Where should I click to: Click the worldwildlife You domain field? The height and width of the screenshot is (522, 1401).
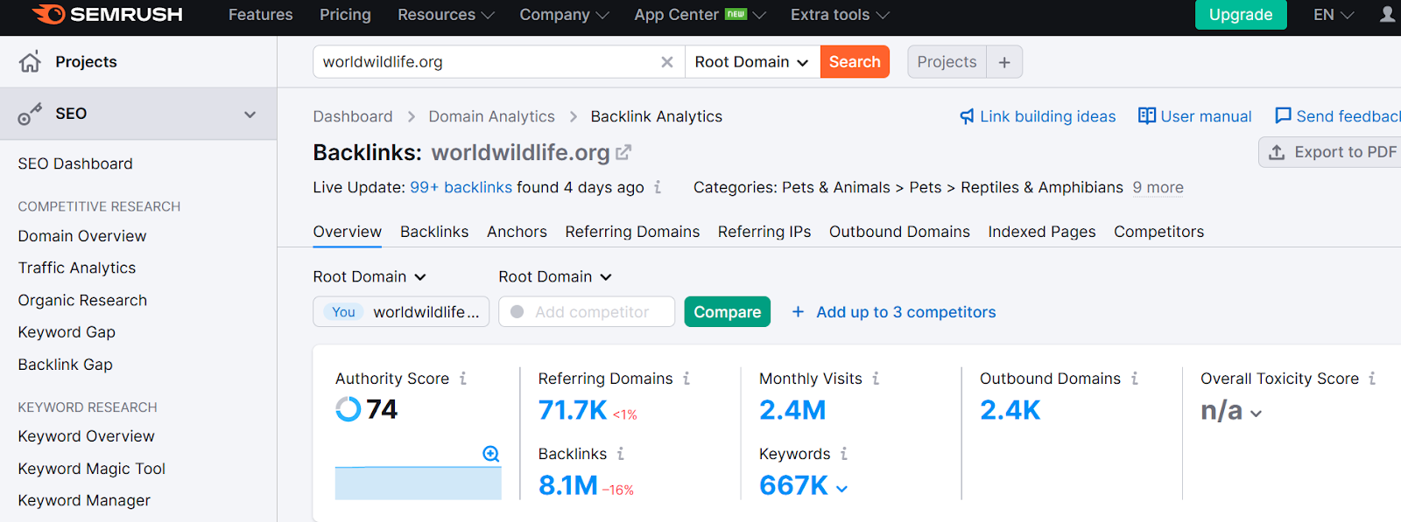point(401,312)
